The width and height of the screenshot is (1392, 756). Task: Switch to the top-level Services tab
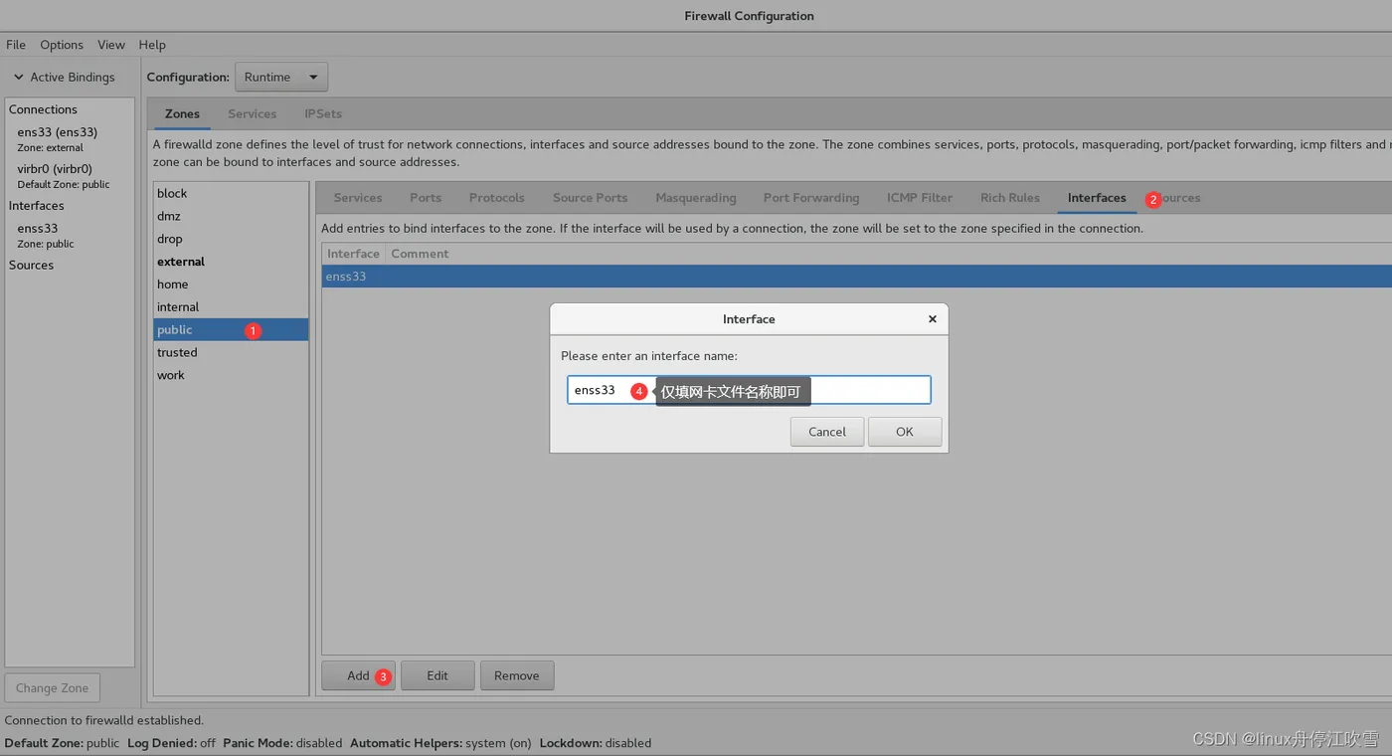pyautogui.click(x=252, y=113)
